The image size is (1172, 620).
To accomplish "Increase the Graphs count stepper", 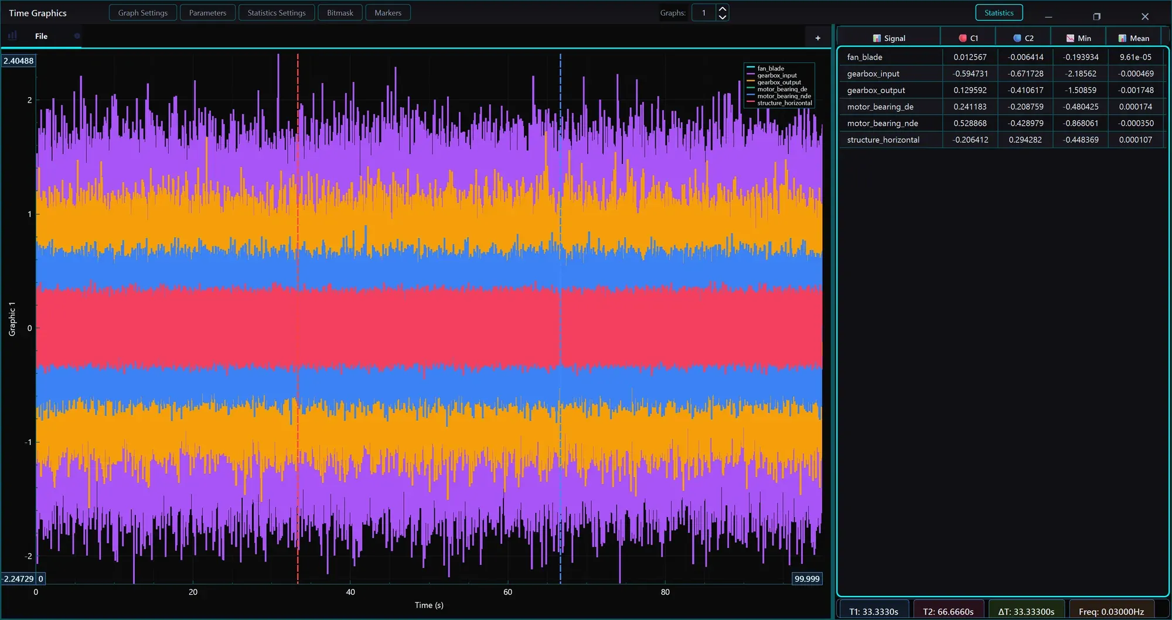I will [723, 9].
